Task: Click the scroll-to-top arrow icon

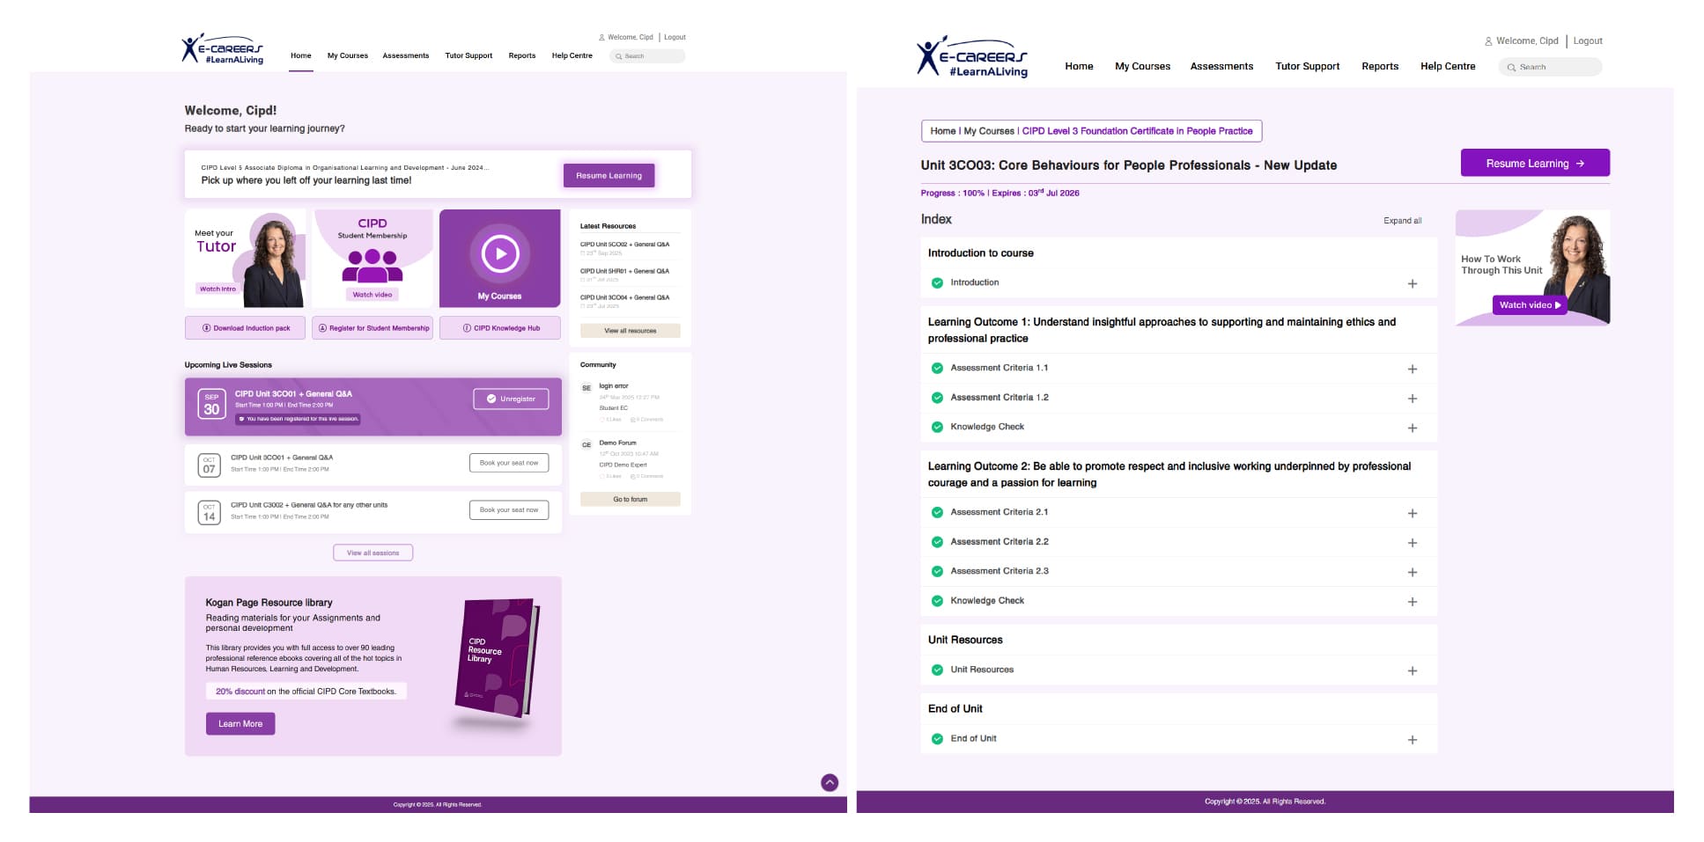Action: pos(829,782)
